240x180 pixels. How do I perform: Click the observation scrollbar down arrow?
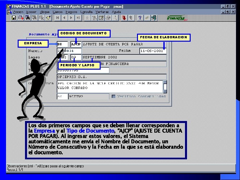(x=165, y=91)
